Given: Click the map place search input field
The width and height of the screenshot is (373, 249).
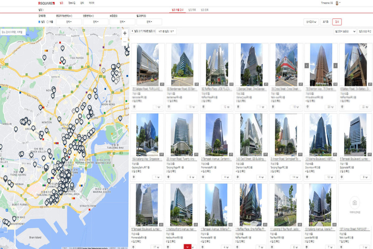Looking at the screenshot, I should (x=13, y=32).
